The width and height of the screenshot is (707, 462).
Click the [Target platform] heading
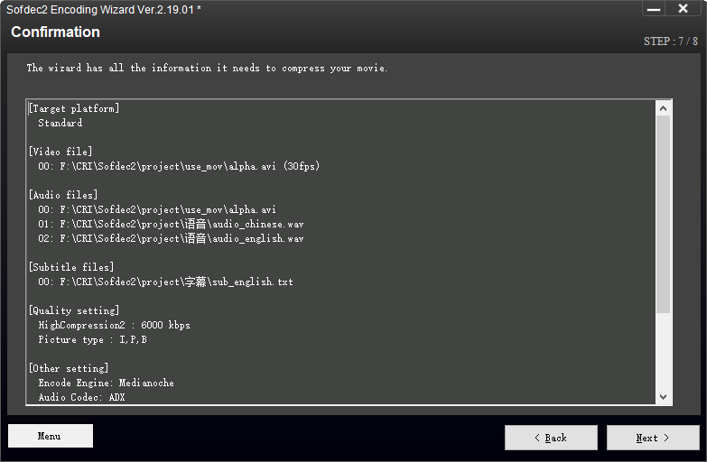tap(74, 108)
